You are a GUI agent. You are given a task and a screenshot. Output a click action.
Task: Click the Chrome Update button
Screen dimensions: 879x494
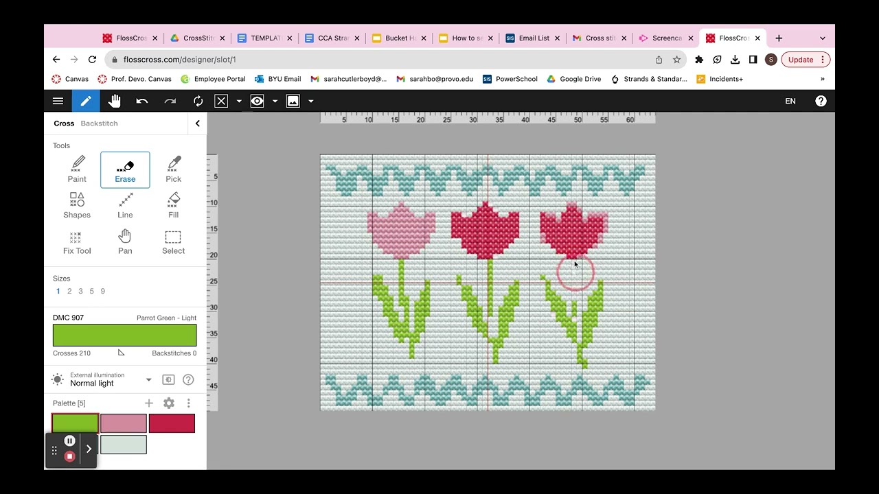pos(806,60)
